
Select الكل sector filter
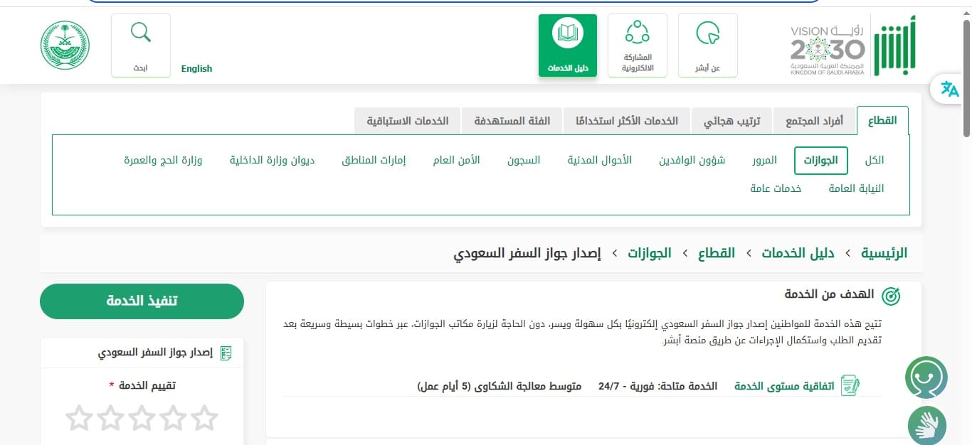point(875,161)
